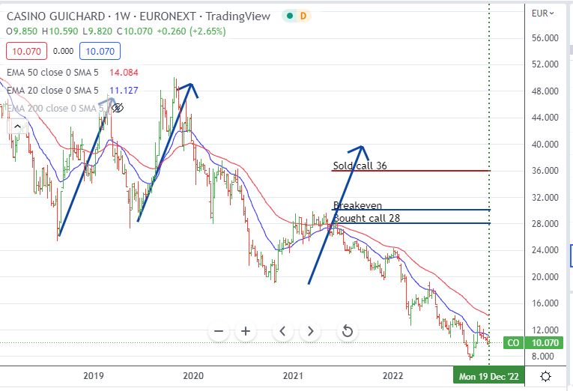This screenshot has height=391, width=573.
Task: Click the 10.070 current price axis label
Action: pos(545,343)
